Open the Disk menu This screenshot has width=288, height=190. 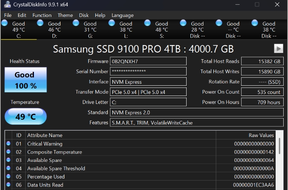(84, 15)
